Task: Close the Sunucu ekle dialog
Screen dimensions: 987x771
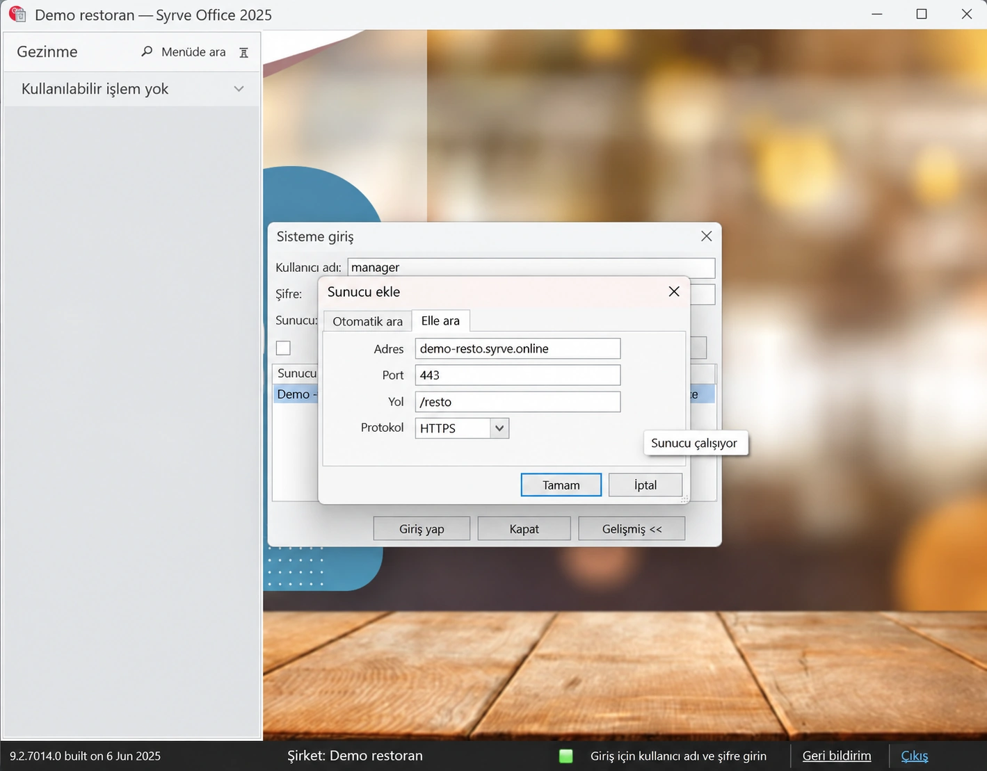Action: click(674, 291)
